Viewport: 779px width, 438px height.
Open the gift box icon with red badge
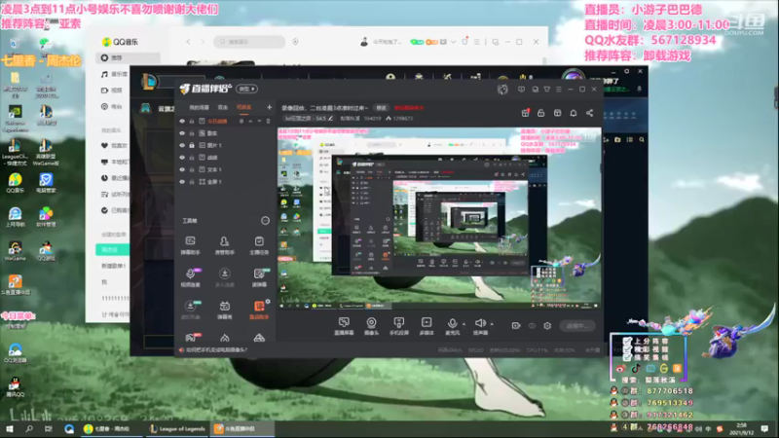[x=525, y=113]
